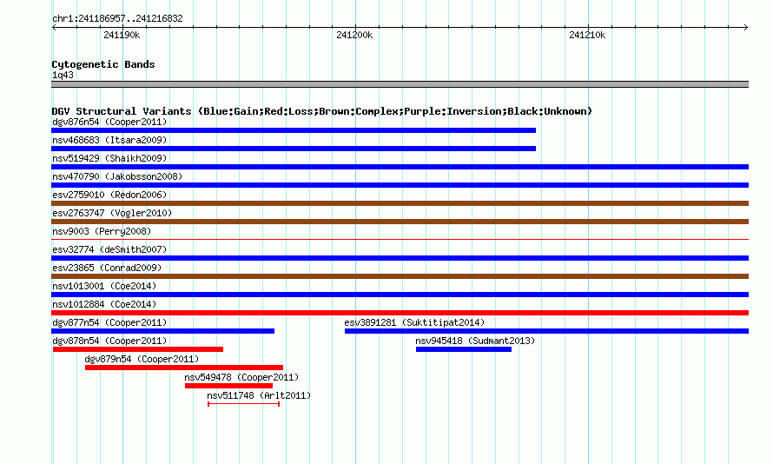Open nsv511748 (Arlt2011) label
The height and width of the screenshot is (464, 773).
click(x=259, y=395)
